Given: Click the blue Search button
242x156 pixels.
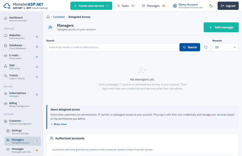Looking at the screenshot, I should 190,47.
